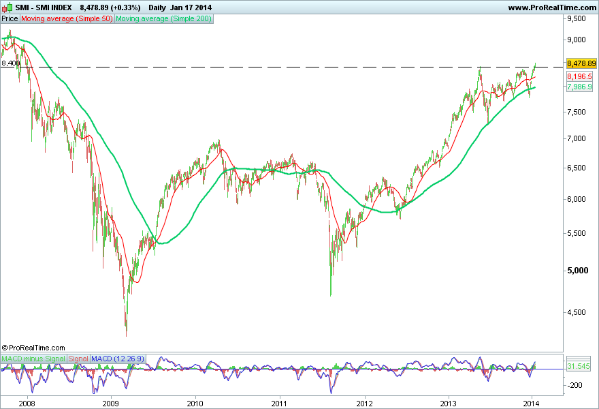Click the header price 8,478.89
Viewport: 599px width, 409px height.
[94, 7]
